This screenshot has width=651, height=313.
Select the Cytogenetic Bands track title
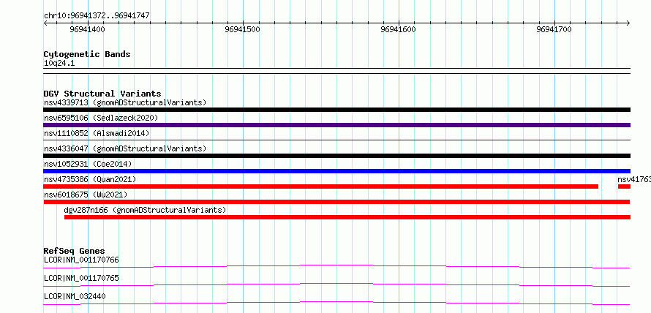point(87,54)
